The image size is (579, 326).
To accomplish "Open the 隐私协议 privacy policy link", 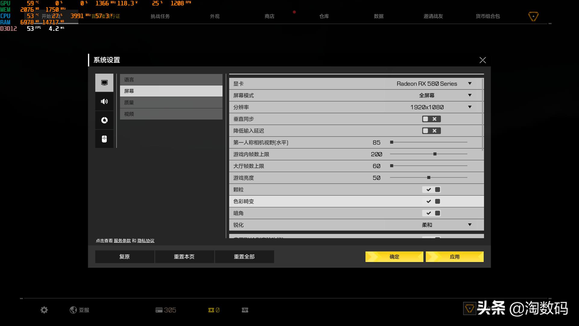I will coord(146,241).
